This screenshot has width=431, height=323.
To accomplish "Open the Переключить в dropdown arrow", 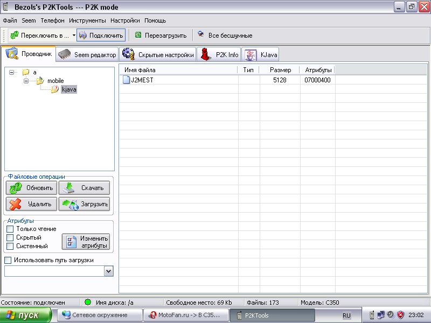I will click(x=74, y=35).
